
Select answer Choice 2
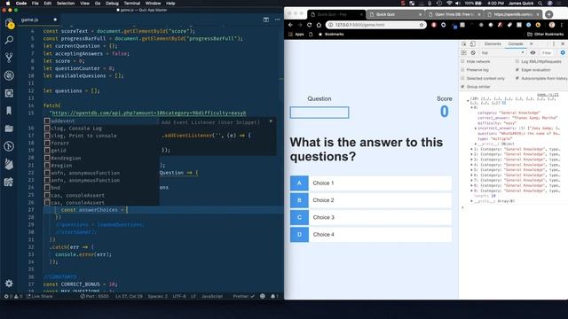[x=371, y=200]
